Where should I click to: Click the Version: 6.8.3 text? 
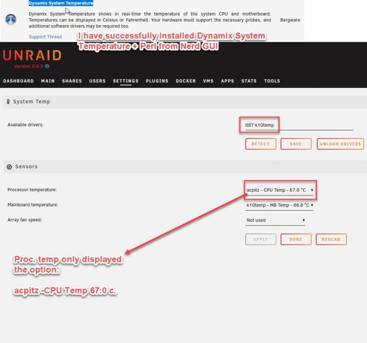click(28, 66)
